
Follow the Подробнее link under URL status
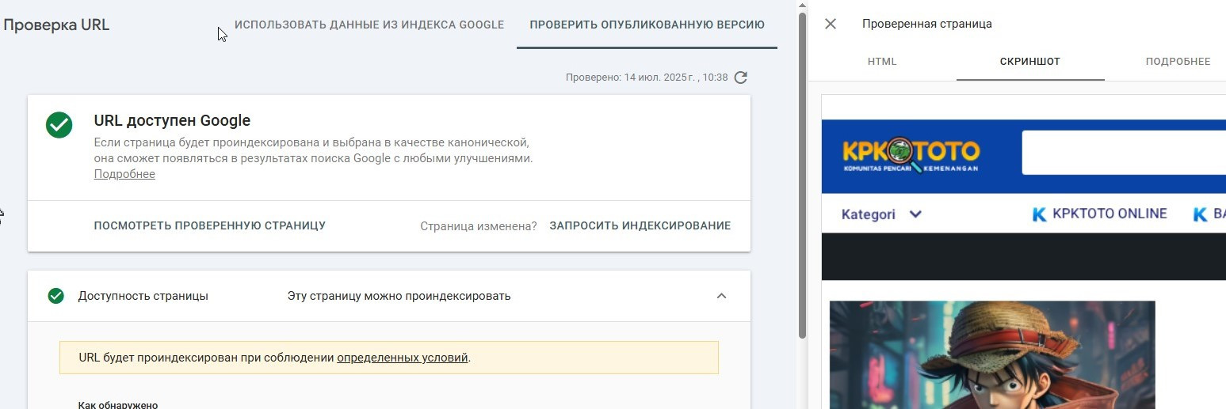pyautogui.click(x=124, y=174)
